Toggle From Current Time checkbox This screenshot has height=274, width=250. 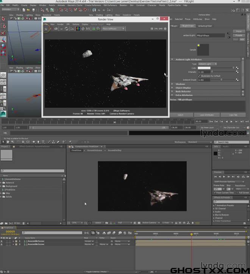[215, 192]
